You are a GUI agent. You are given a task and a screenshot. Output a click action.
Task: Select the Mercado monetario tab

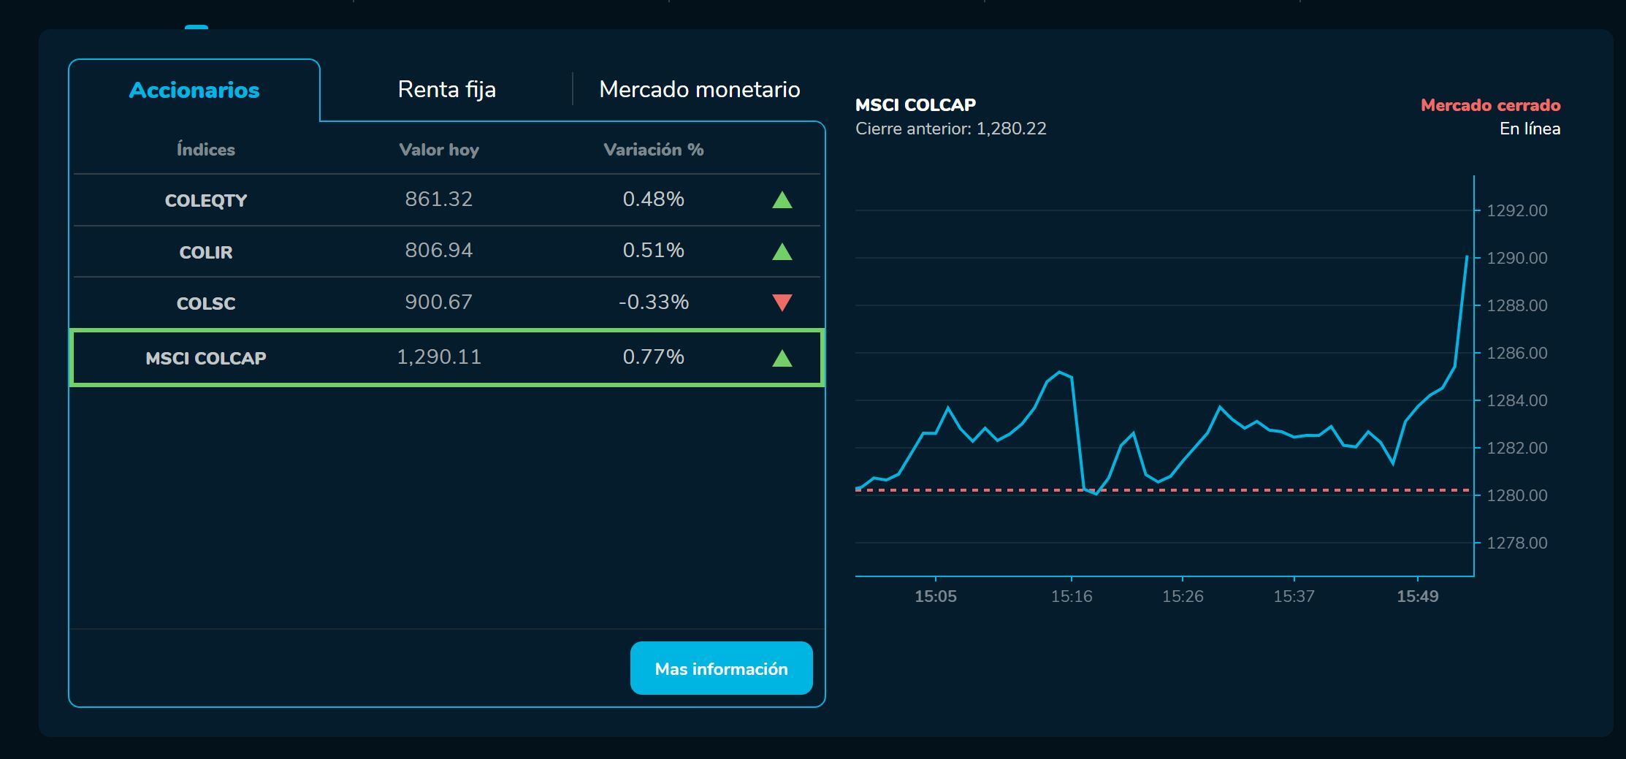pos(699,89)
